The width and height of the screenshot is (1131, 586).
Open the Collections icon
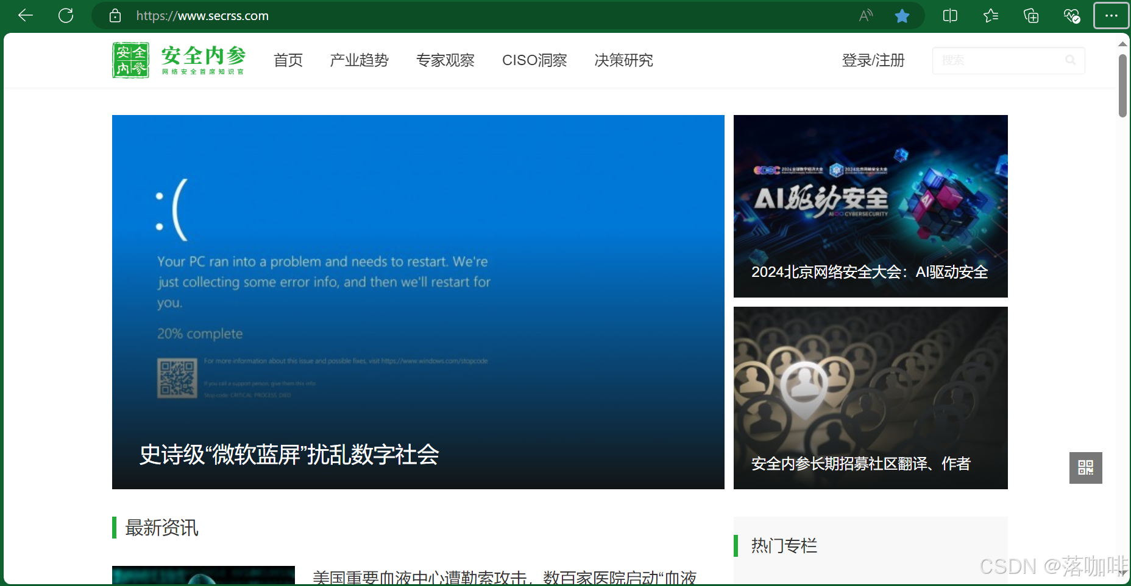(x=1031, y=16)
